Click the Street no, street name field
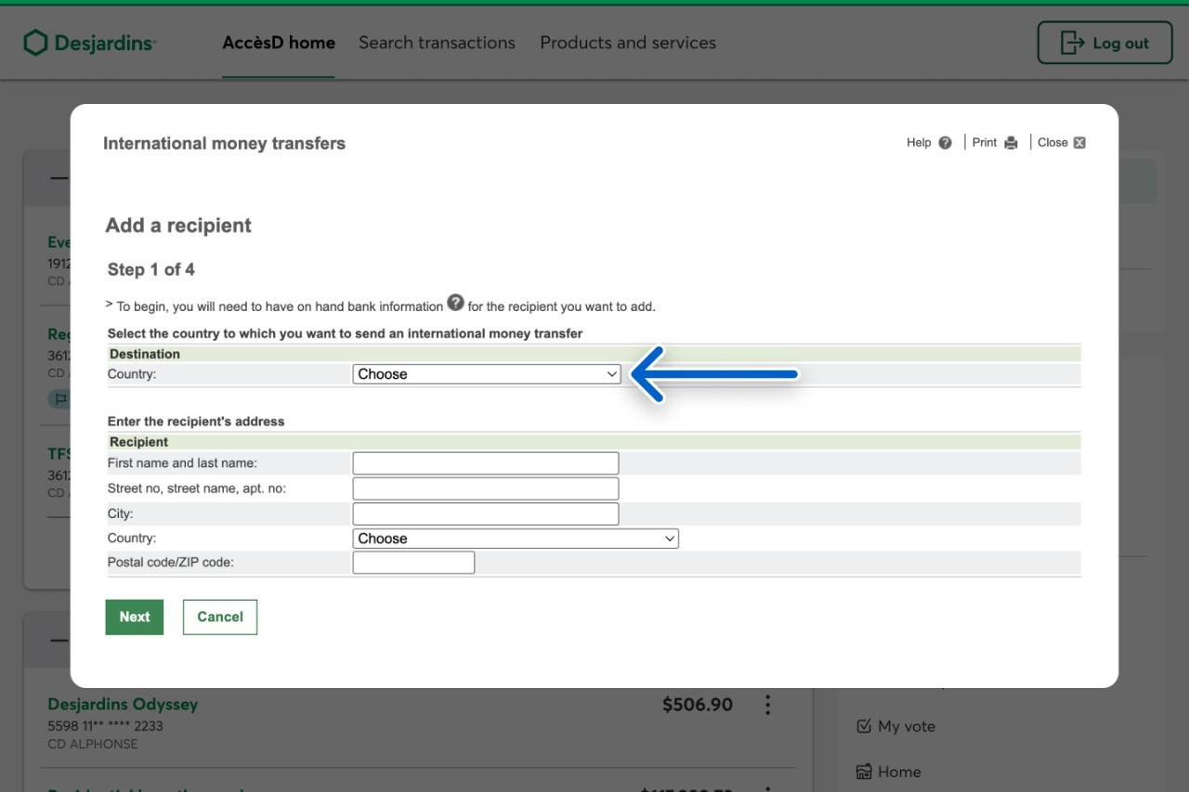The image size is (1189, 792). [x=485, y=488]
